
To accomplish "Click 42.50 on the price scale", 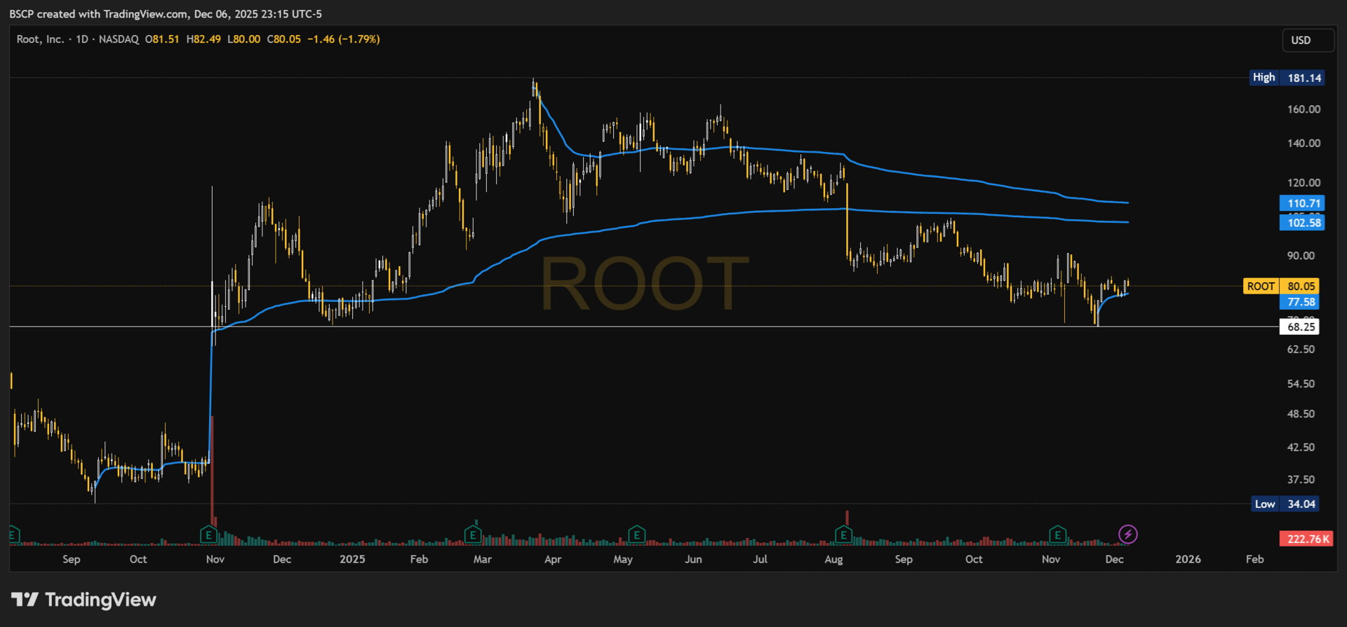I will tap(1301, 447).
